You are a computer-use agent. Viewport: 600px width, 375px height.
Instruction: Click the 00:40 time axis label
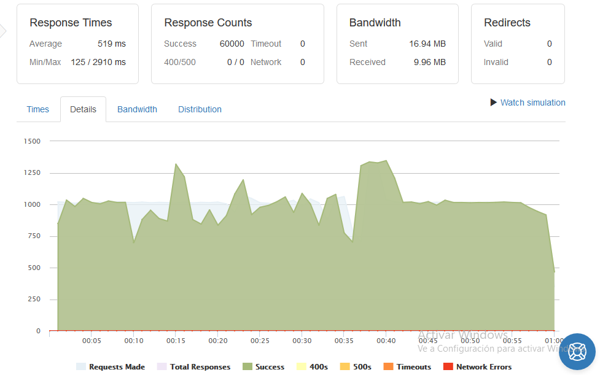pyautogui.click(x=386, y=341)
